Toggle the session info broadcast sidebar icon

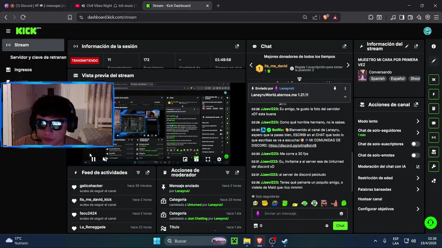coord(434,137)
